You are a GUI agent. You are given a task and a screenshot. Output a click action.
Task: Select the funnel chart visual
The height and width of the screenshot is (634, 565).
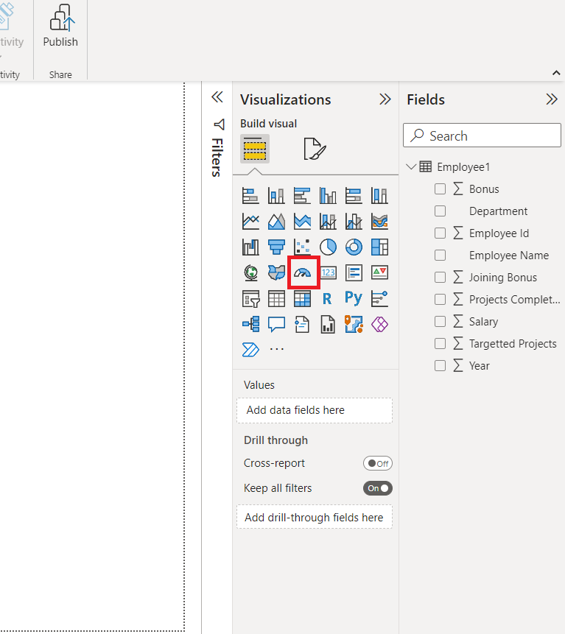276,247
